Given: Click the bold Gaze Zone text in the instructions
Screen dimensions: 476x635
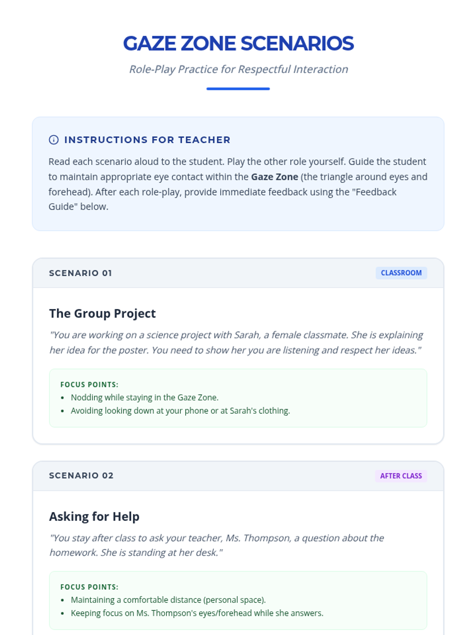Looking at the screenshot, I should [x=274, y=177].
